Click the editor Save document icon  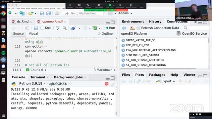(36, 28)
